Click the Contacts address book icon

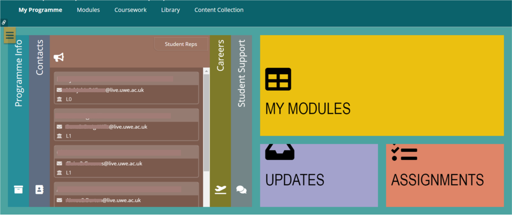click(39, 190)
